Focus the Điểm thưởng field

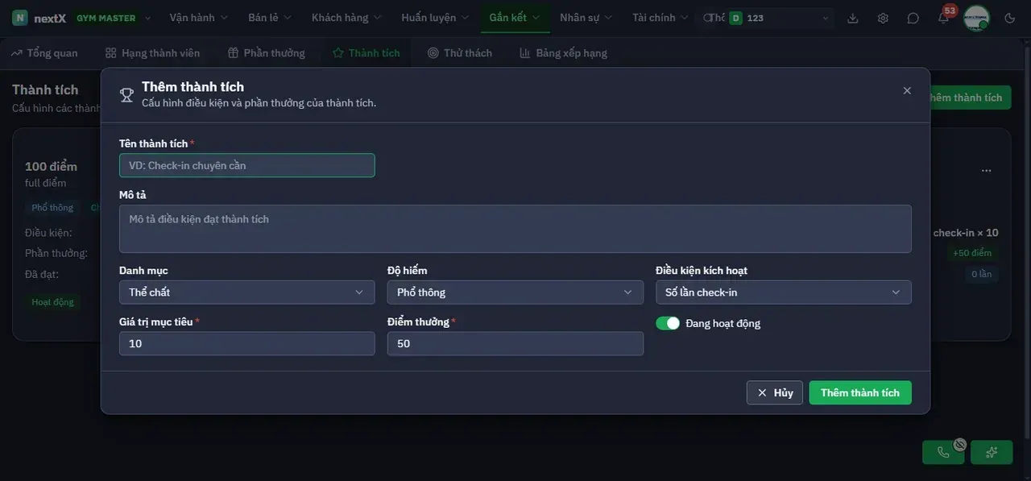click(515, 343)
